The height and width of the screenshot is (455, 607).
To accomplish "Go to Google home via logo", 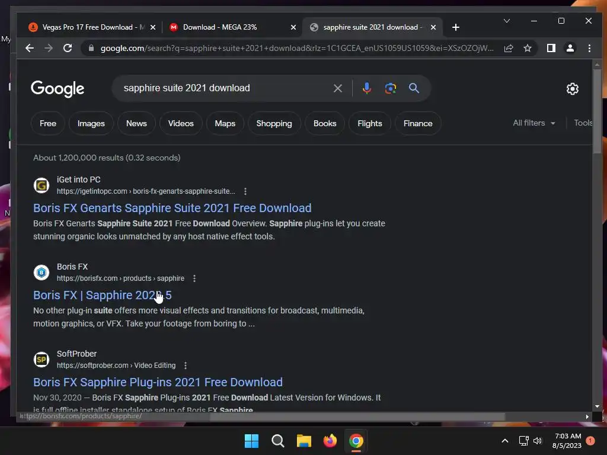I will pyautogui.click(x=57, y=89).
